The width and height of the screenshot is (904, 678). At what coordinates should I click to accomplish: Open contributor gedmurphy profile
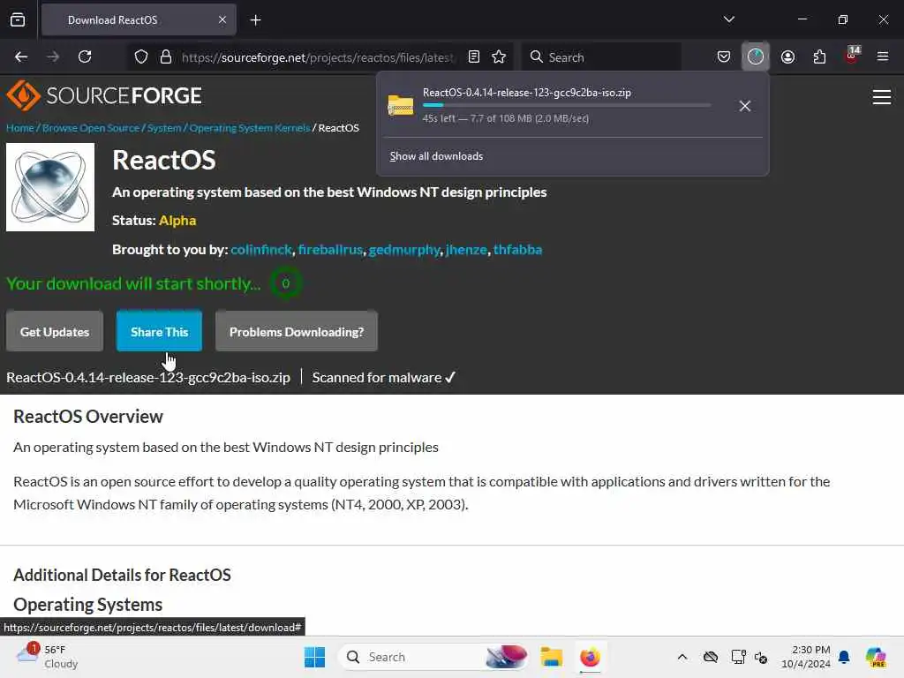404,250
